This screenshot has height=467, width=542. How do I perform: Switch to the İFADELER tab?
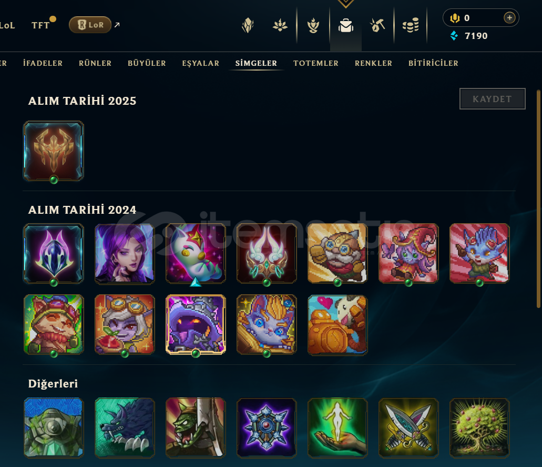click(x=43, y=63)
